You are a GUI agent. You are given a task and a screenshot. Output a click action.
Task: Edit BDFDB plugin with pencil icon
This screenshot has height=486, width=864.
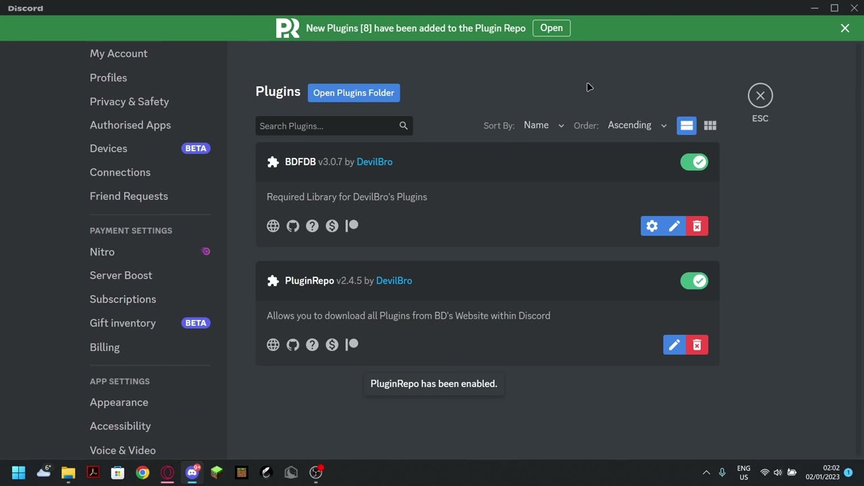[x=674, y=226]
